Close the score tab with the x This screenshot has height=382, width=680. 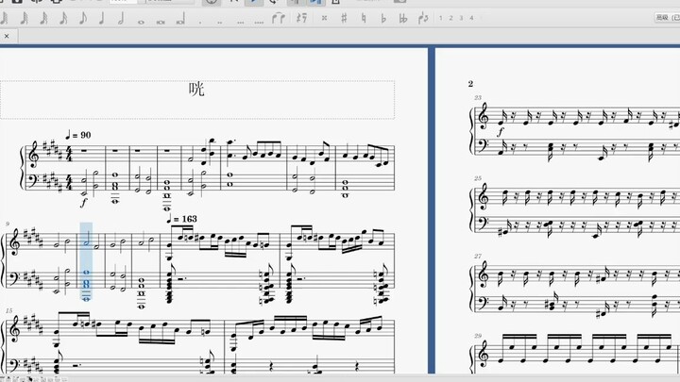7,37
